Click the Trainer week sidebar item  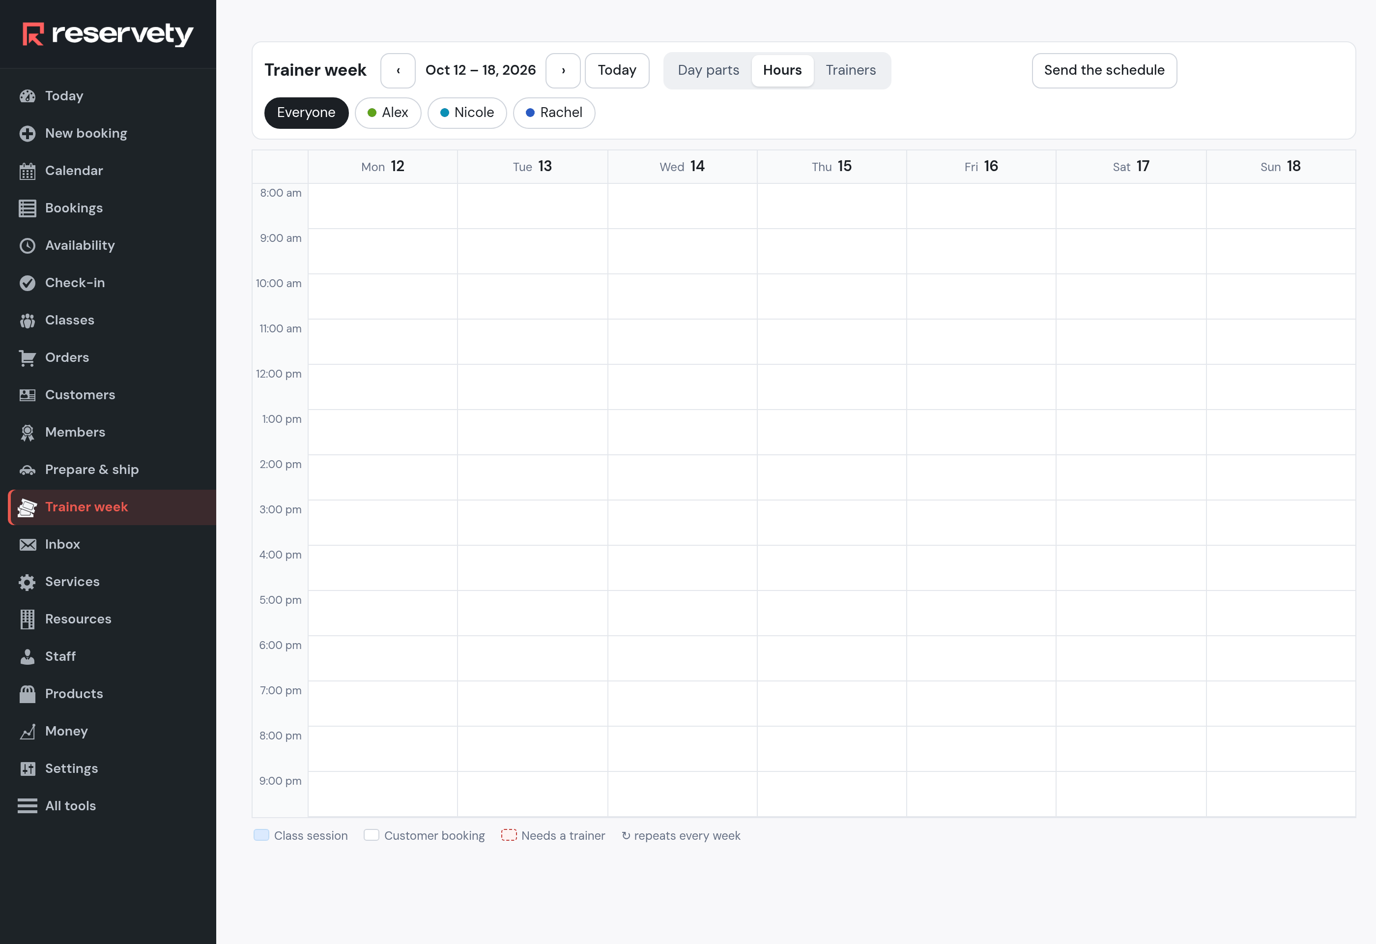tap(113, 507)
